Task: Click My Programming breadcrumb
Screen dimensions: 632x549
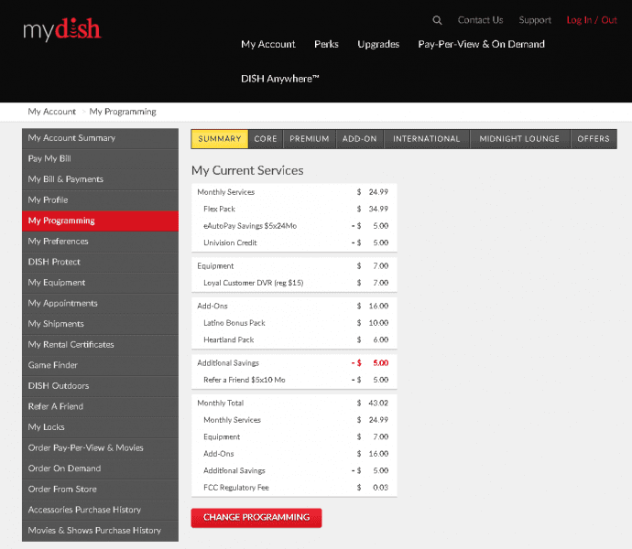Action: [123, 112]
